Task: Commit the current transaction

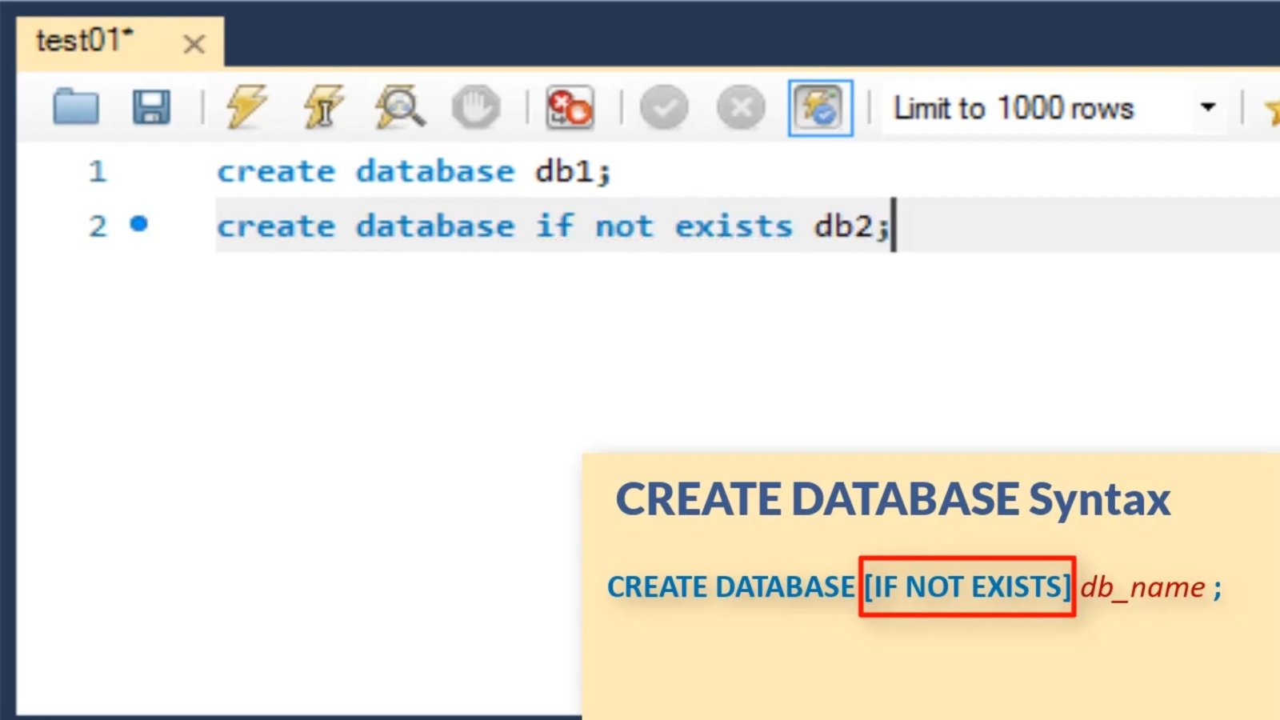Action: (x=664, y=106)
